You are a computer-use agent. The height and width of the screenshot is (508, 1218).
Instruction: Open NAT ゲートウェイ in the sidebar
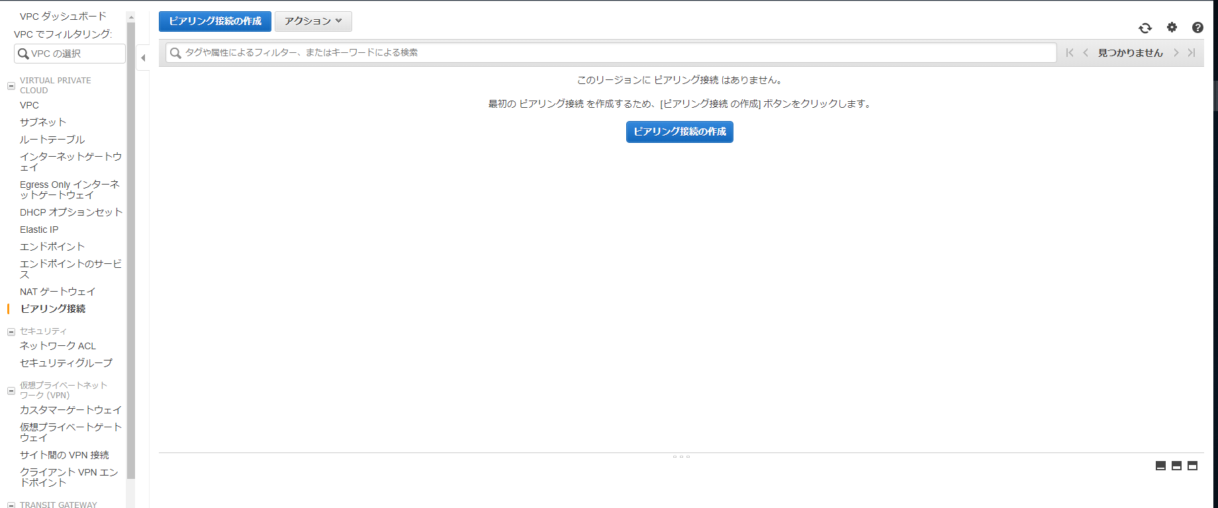point(58,292)
